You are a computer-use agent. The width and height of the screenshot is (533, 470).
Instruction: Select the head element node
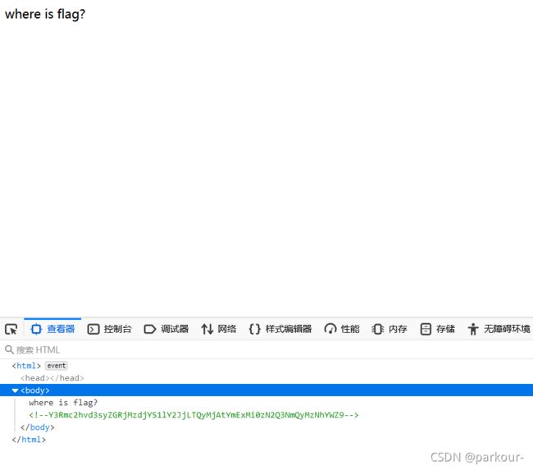coord(52,378)
